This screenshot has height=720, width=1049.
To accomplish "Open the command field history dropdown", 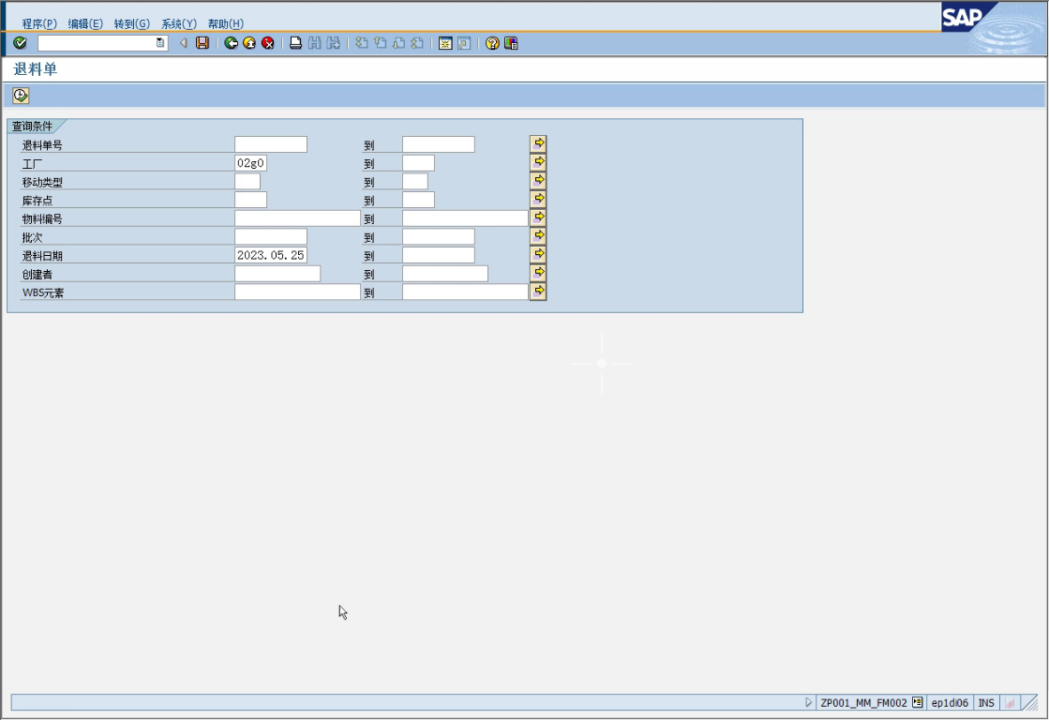I will pos(160,43).
